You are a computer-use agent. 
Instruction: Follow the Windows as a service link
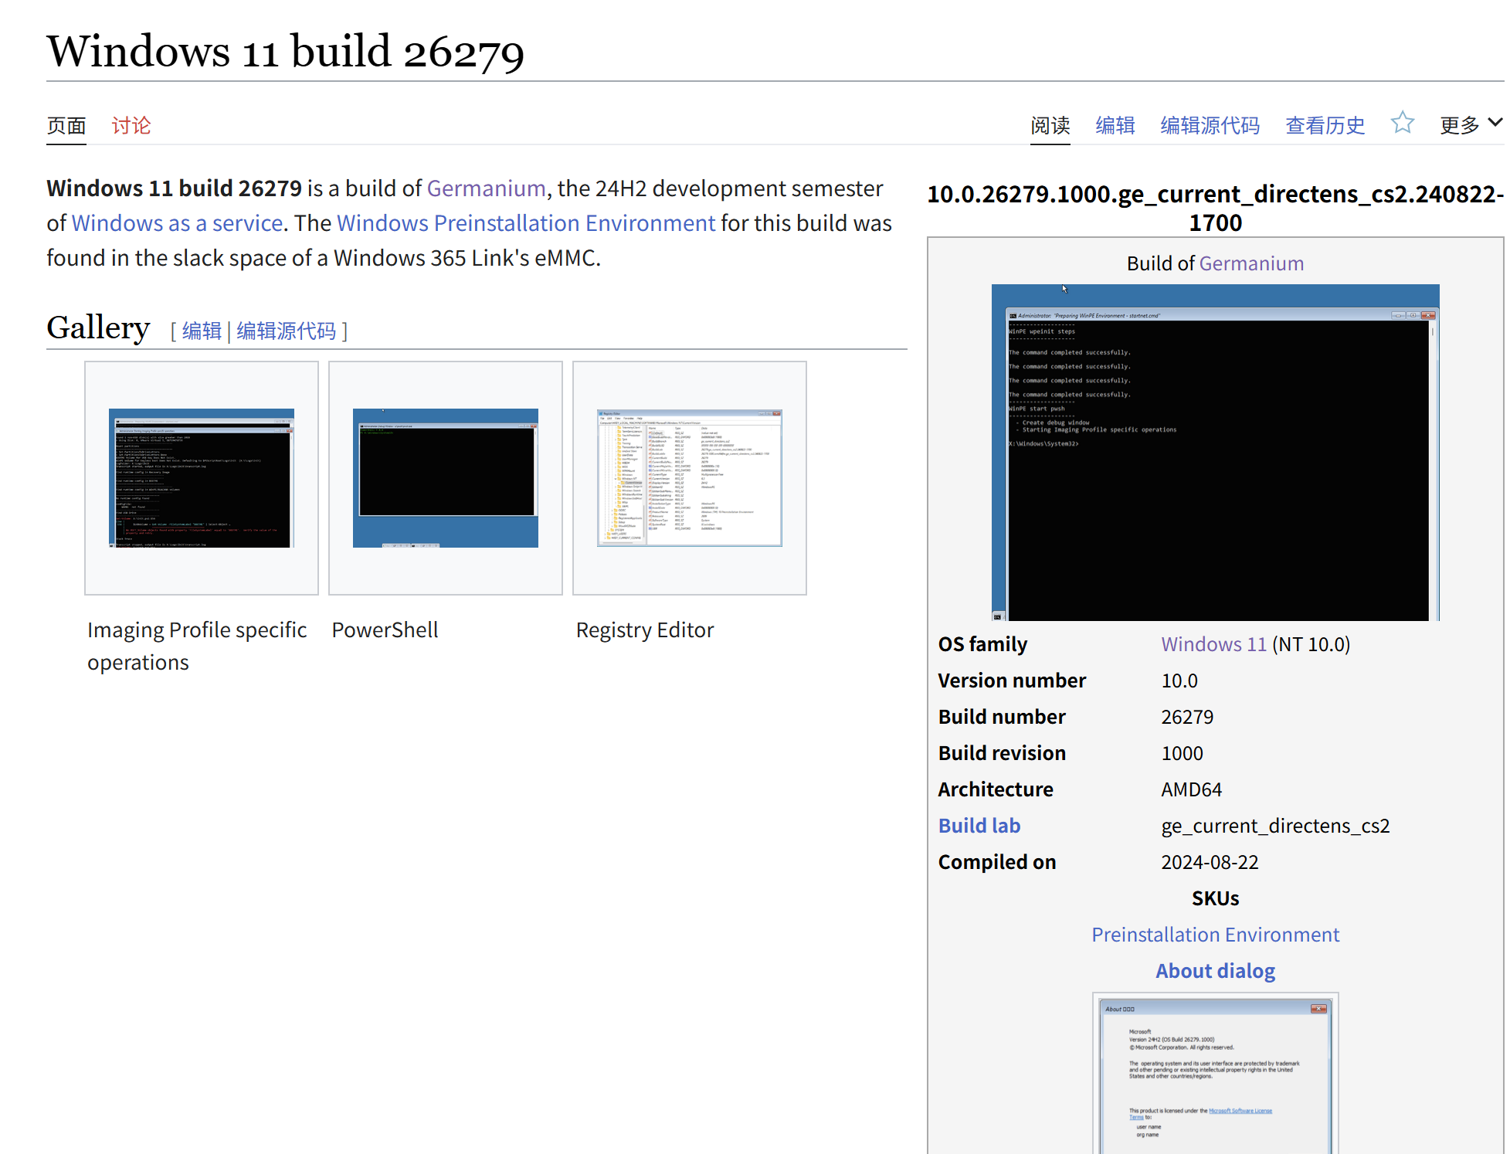(177, 223)
